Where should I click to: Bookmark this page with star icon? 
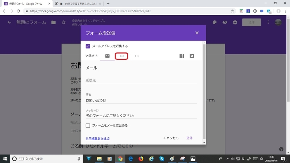point(232,11)
